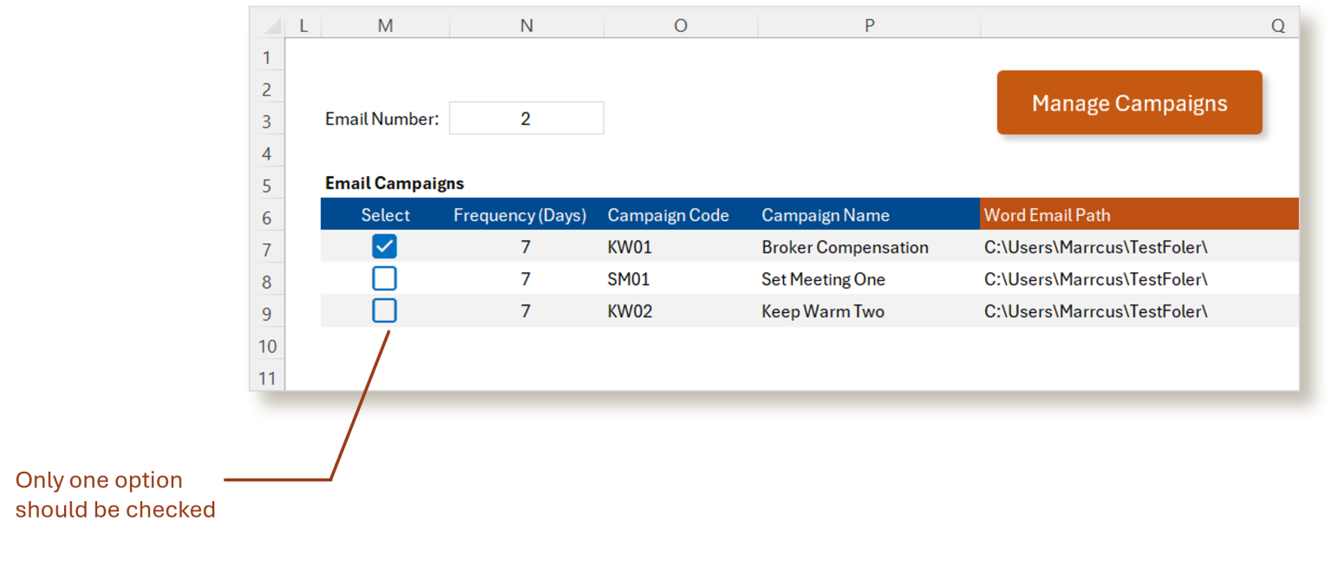Enable the Keep Warm Two checkbox
1332x567 pixels.
[x=384, y=310]
